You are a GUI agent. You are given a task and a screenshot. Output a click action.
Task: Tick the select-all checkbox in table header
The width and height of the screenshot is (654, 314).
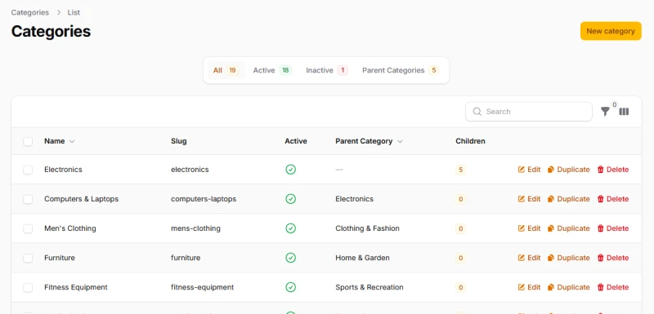tap(28, 141)
